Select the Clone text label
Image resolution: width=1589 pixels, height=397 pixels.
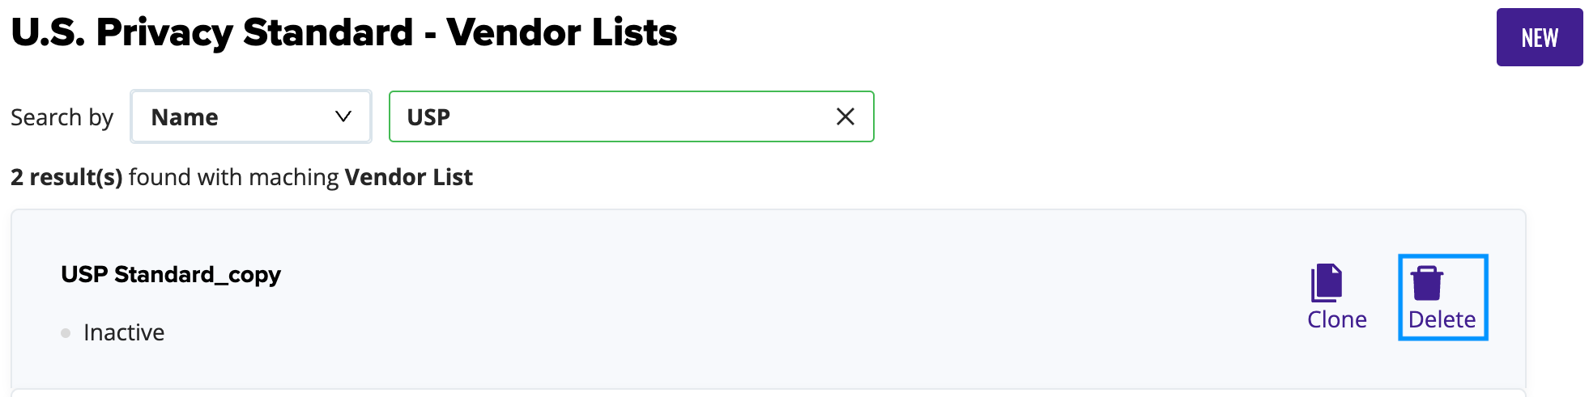pyautogui.click(x=1337, y=319)
